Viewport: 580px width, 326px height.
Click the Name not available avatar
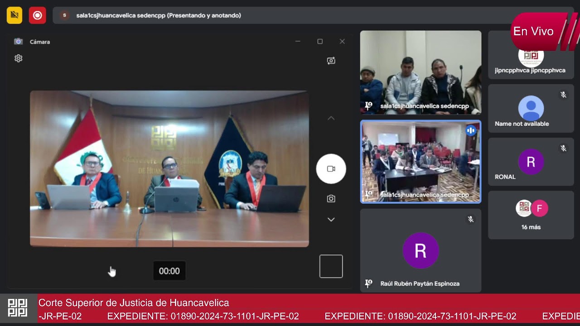click(x=531, y=108)
